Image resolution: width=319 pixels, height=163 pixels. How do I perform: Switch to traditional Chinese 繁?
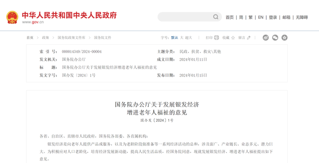pyautogui.click(x=251, y=18)
